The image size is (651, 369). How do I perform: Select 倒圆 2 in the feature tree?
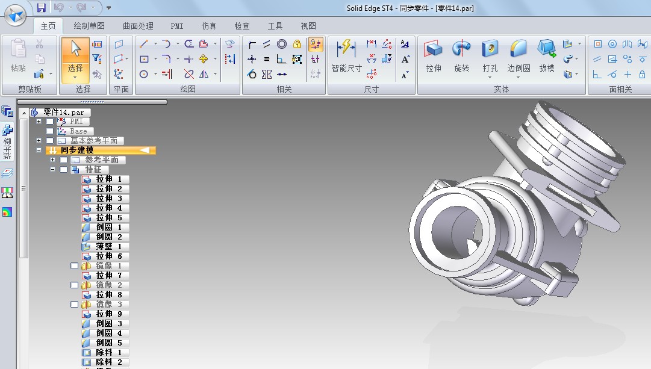(105, 237)
